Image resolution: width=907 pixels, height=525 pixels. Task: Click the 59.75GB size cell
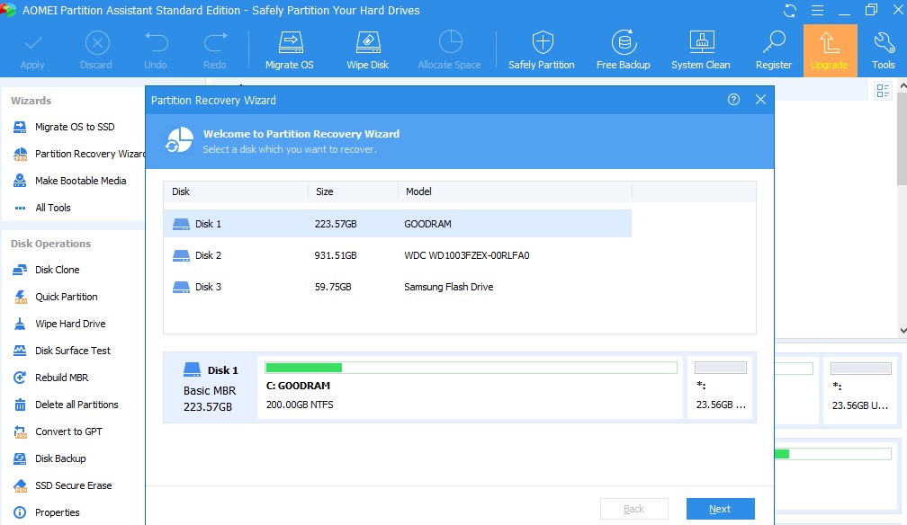point(333,287)
